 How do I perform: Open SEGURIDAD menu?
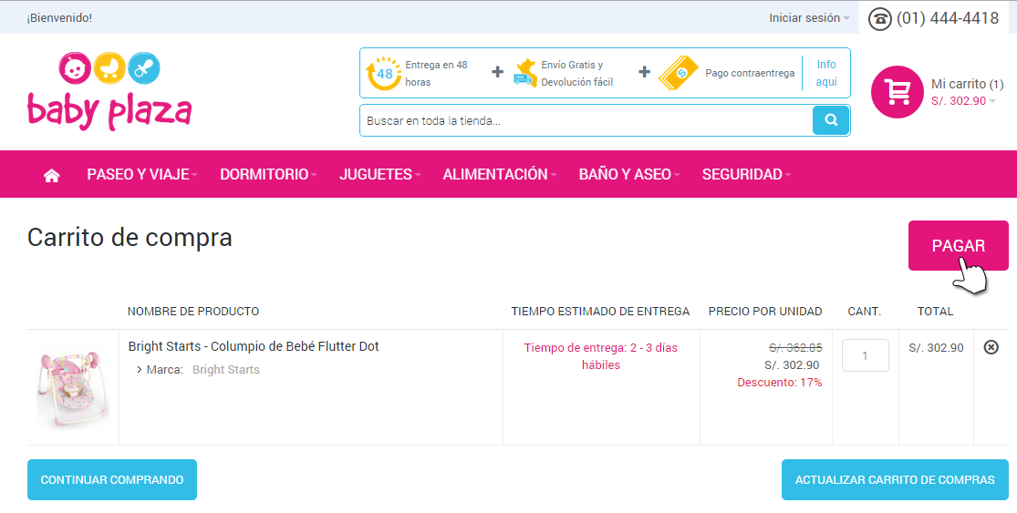point(746,174)
